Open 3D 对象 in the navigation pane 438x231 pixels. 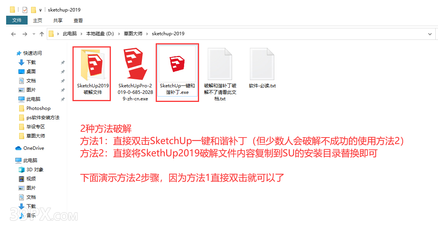(x=31, y=170)
